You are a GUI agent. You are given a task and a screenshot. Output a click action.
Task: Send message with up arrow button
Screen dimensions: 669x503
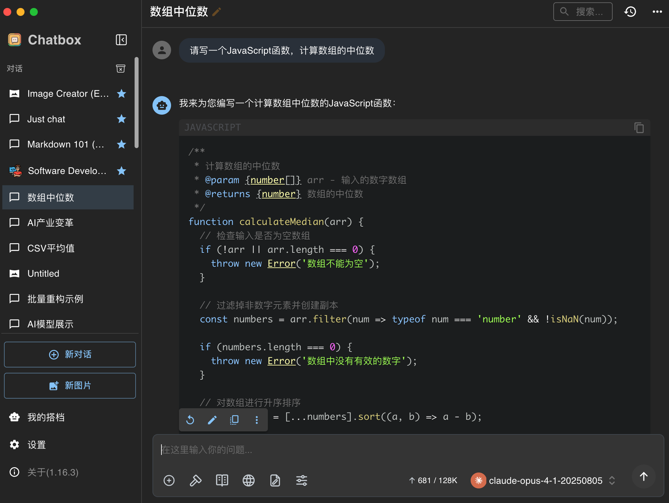643,477
